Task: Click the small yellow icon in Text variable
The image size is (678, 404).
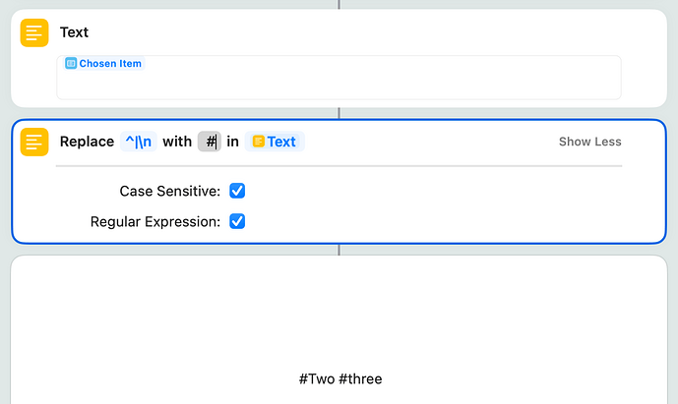Action: [x=259, y=142]
